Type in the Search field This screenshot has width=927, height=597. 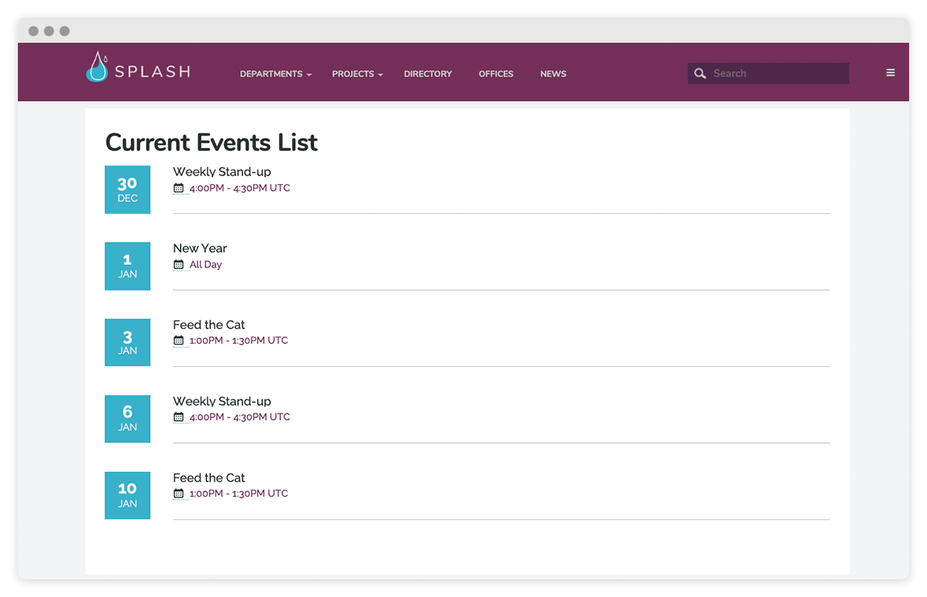click(x=778, y=74)
